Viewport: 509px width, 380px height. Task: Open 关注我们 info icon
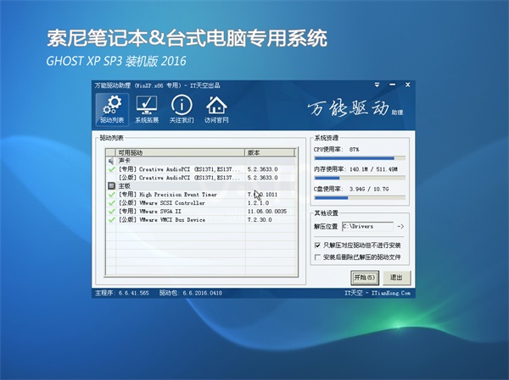click(182, 110)
